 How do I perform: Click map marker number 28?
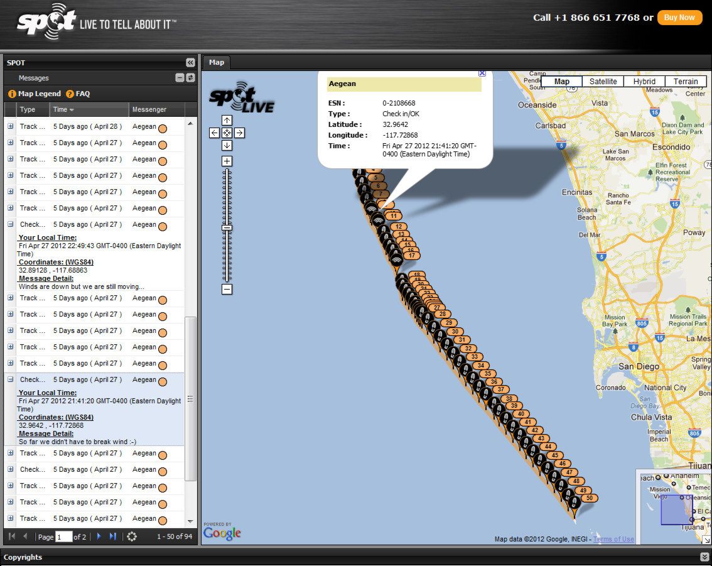443,314
